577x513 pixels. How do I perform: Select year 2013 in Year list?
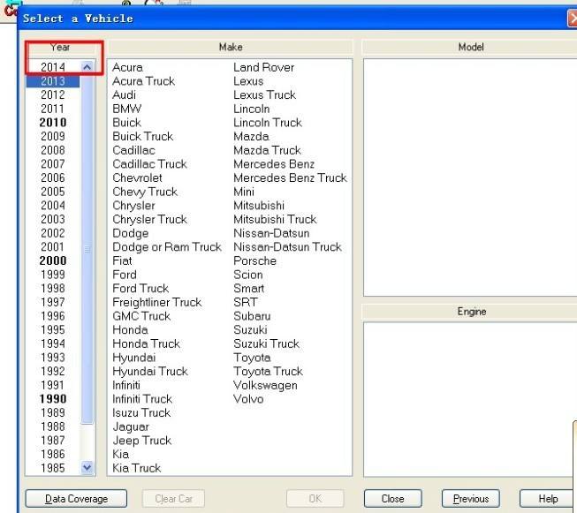[x=53, y=81]
